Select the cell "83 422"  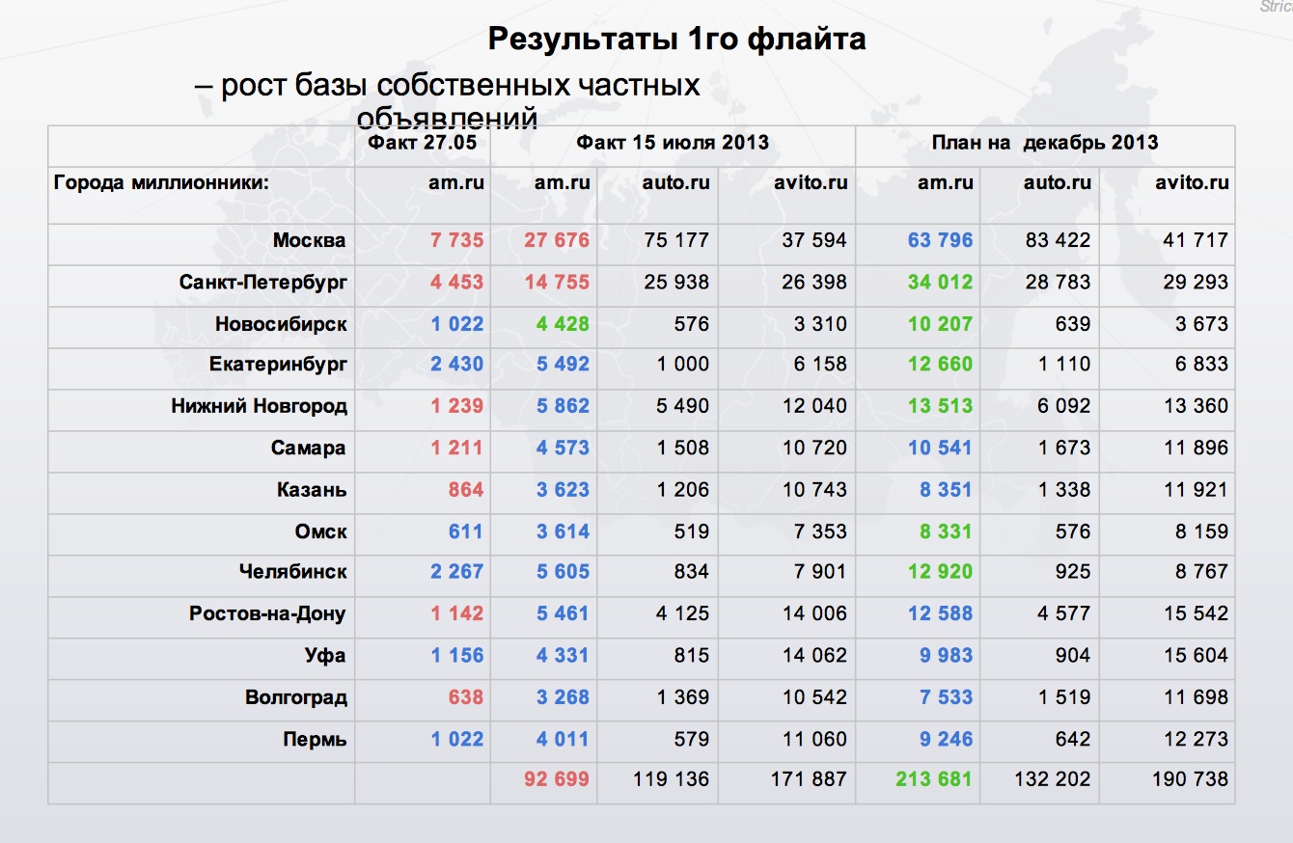tap(1059, 240)
